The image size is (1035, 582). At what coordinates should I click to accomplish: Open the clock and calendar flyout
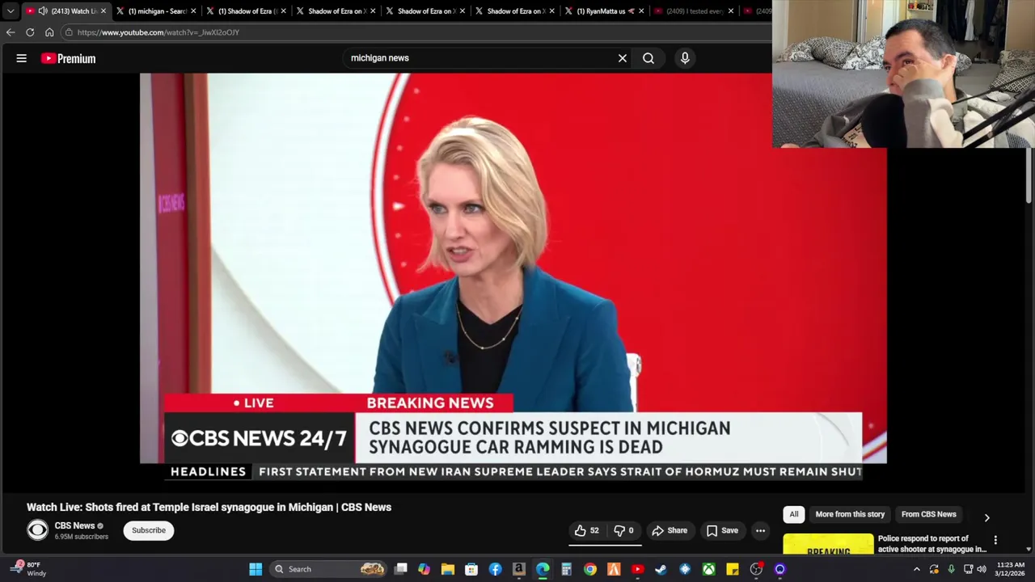coord(1011,569)
